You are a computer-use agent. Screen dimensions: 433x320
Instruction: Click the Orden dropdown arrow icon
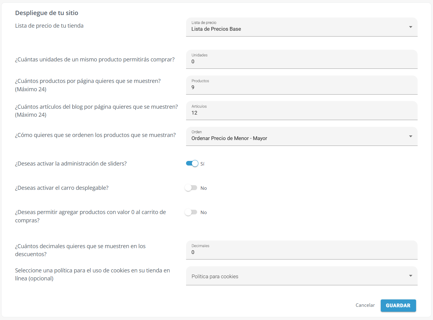[411, 136]
